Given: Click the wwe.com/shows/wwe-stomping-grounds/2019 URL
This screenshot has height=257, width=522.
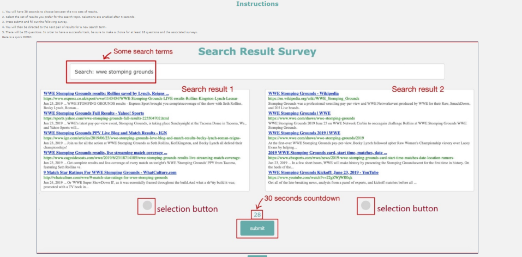Looking at the screenshot, I should 316,138.
